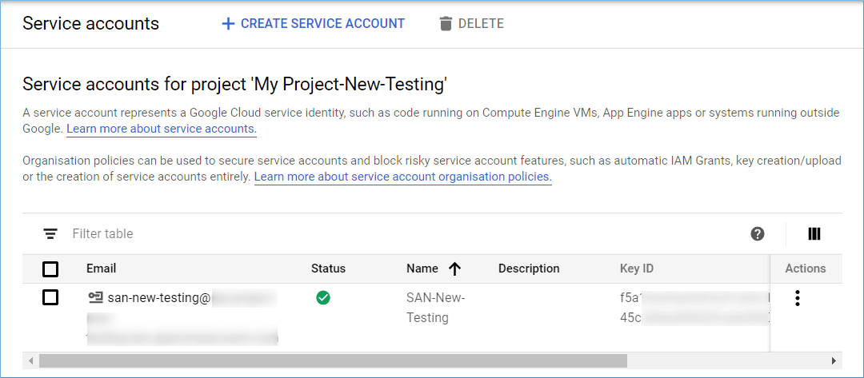Screen dimensions: 864x378
Task: Click the scrollbar right arrow
Action: 833,361
